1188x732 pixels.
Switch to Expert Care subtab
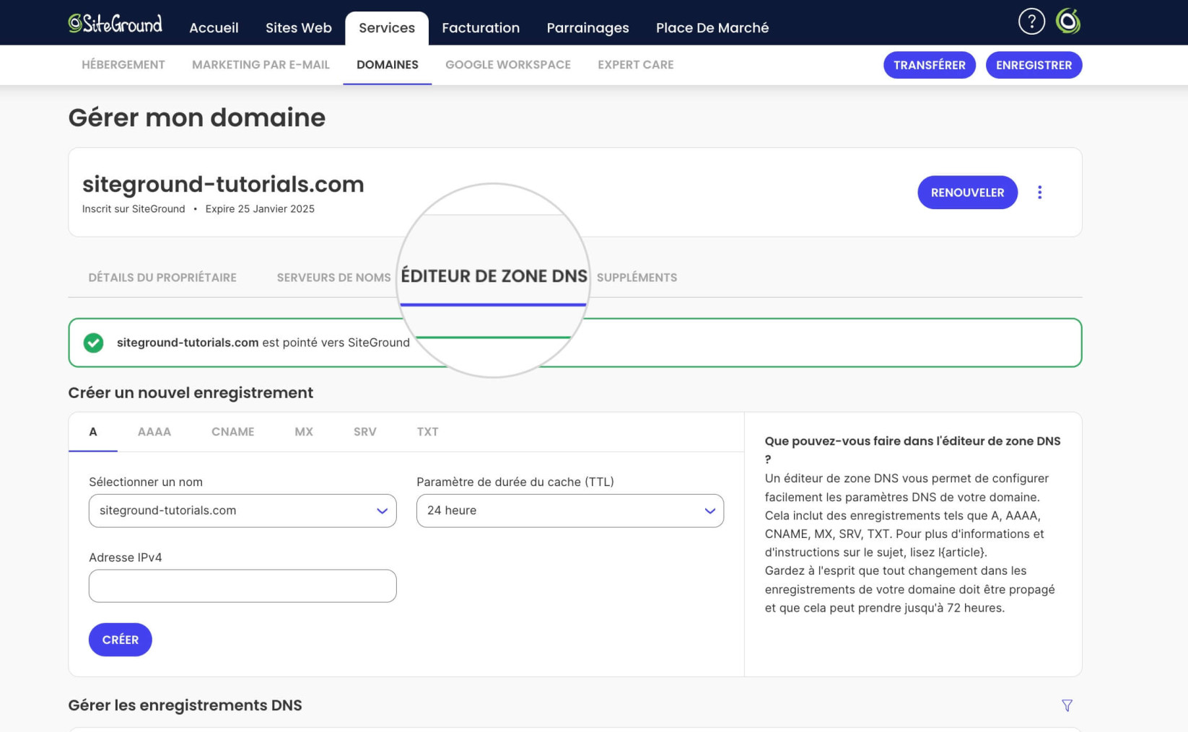636,65
